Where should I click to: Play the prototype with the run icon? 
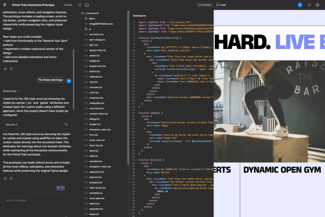pyautogui.click(x=309, y=5)
